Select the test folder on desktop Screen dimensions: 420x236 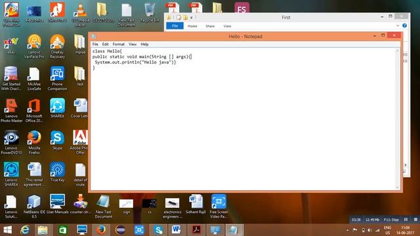click(x=80, y=76)
